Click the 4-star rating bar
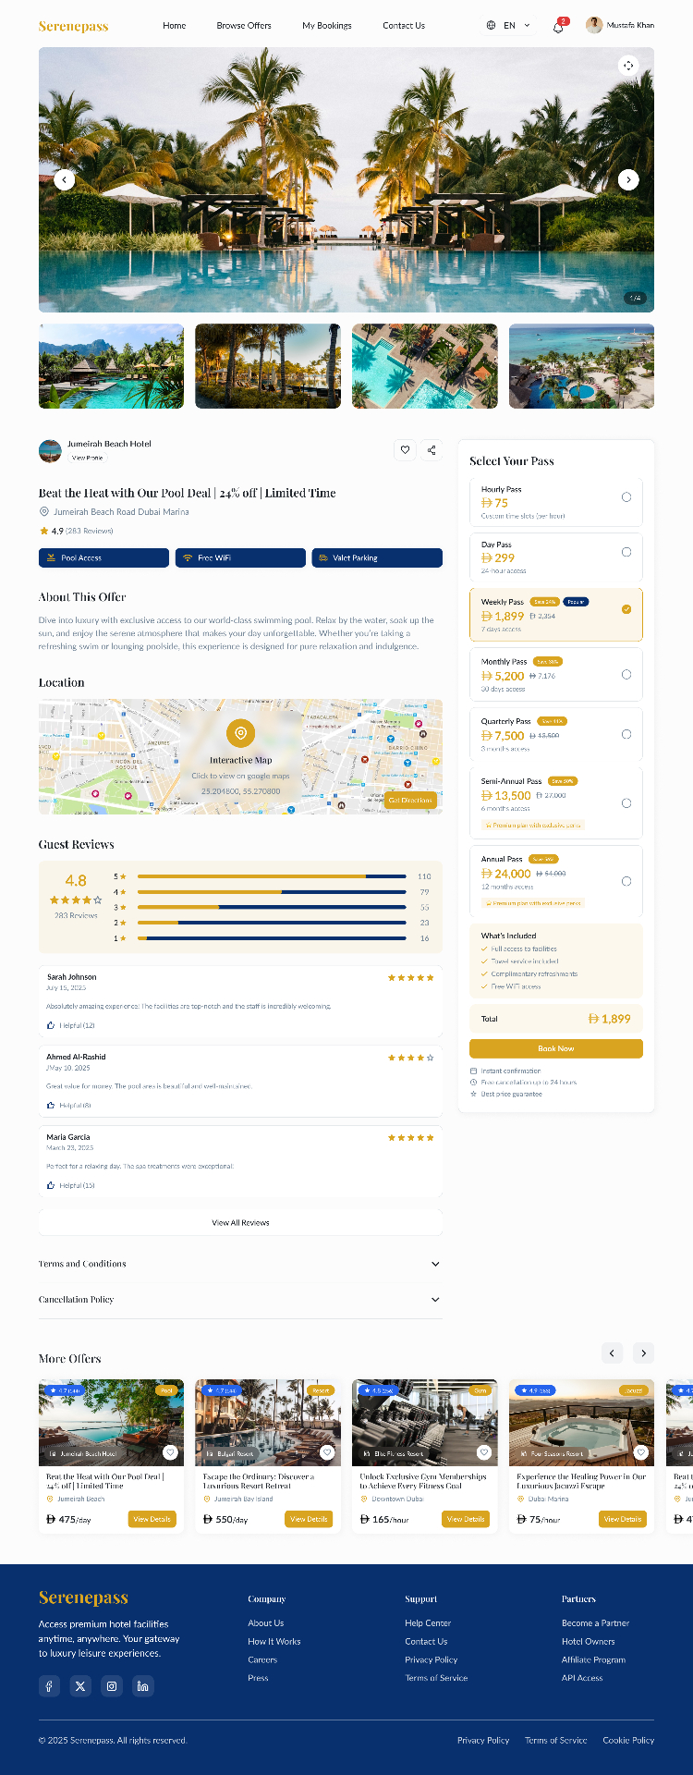This screenshot has width=693, height=1775. pos(272,892)
